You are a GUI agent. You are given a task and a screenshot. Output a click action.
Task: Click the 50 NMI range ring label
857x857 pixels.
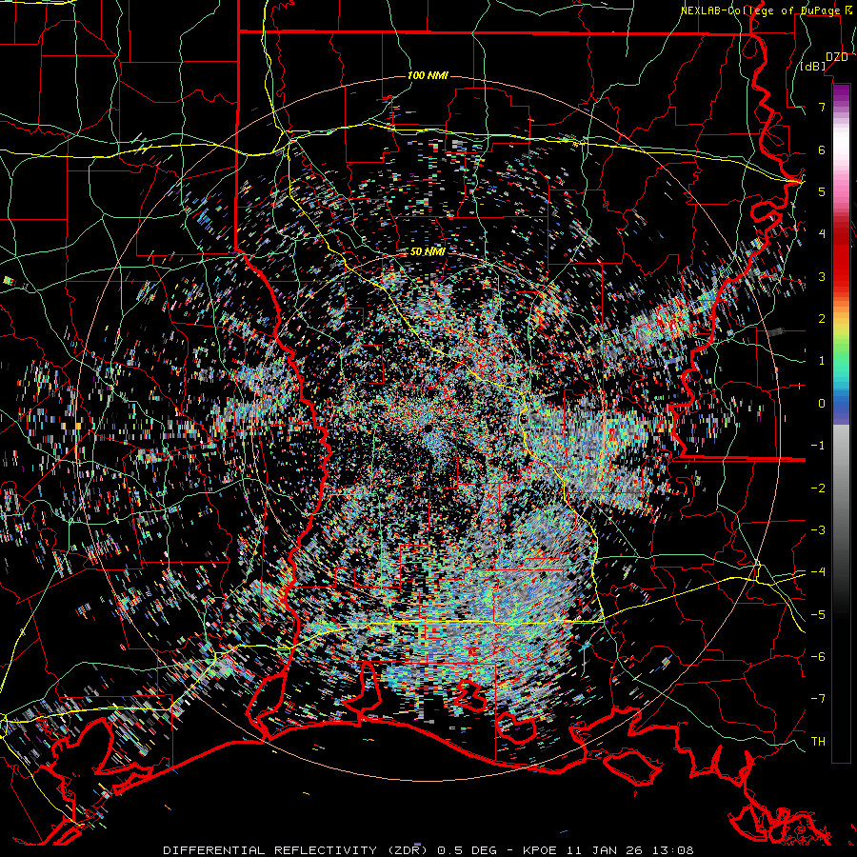(428, 252)
